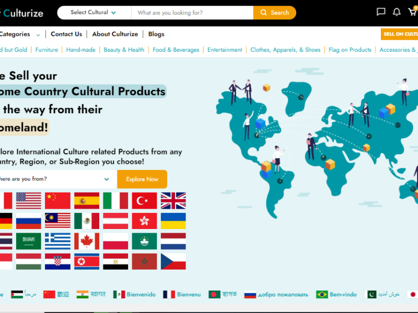Image resolution: width=418 pixels, height=313 pixels.
Task: Click the Mexico flag
Action: coord(86,221)
